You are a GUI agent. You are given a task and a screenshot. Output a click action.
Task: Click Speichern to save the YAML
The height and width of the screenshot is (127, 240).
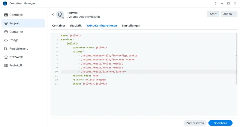pyautogui.click(x=220, y=123)
